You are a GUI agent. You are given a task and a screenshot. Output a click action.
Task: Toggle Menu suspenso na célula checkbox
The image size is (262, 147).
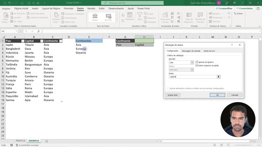click(196, 65)
